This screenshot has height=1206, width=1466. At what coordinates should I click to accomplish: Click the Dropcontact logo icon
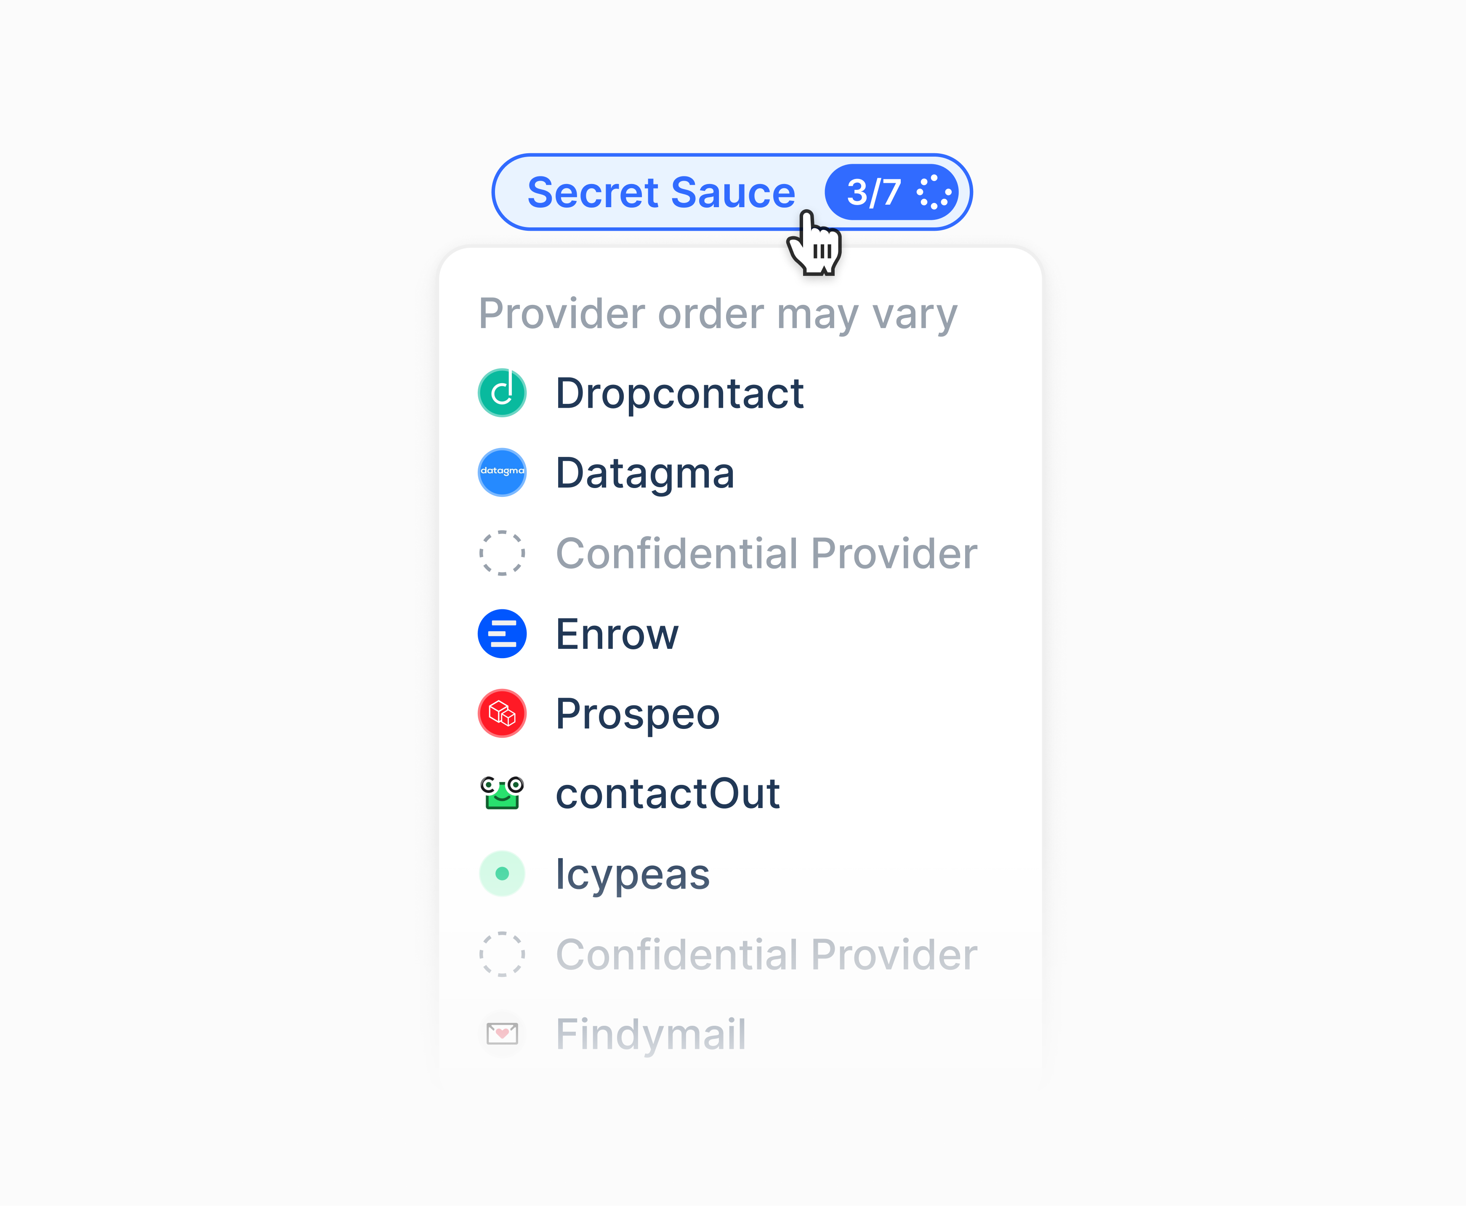[x=502, y=393]
